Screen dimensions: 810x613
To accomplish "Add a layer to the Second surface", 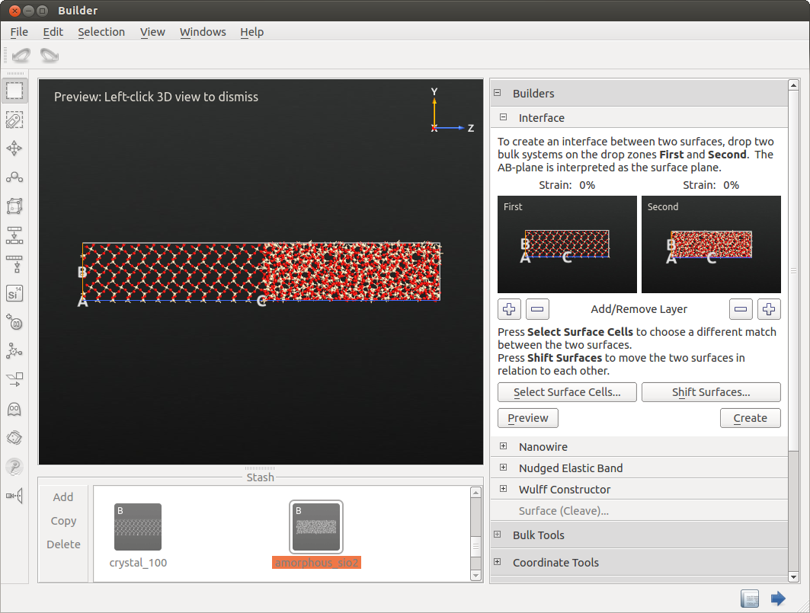I will 769,309.
